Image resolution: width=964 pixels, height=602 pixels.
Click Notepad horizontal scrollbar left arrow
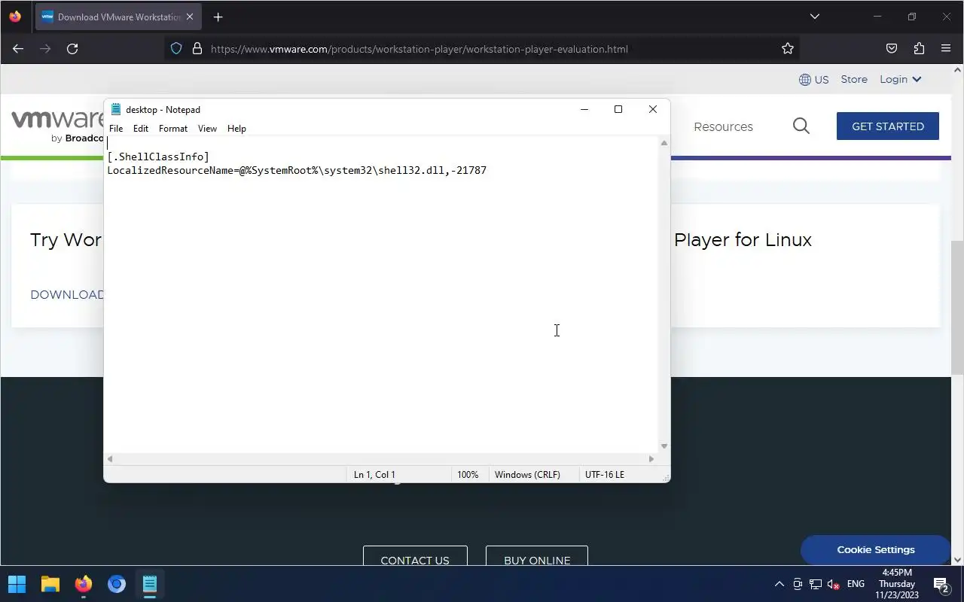pos(111,459)
